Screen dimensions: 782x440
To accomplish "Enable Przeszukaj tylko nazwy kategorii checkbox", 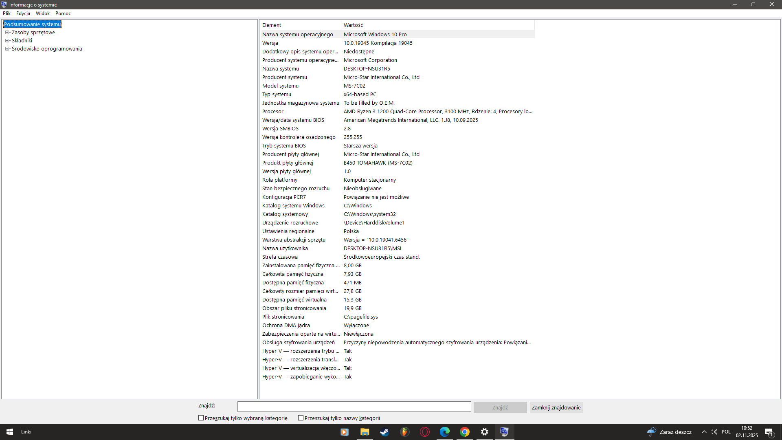I will pyautogui.click(x=301, y=418).
